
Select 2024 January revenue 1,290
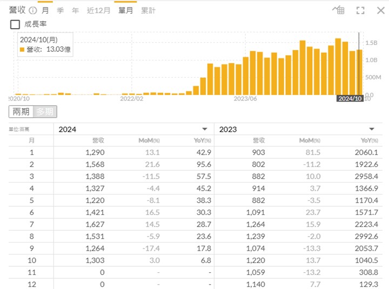(x=95, y=152)
